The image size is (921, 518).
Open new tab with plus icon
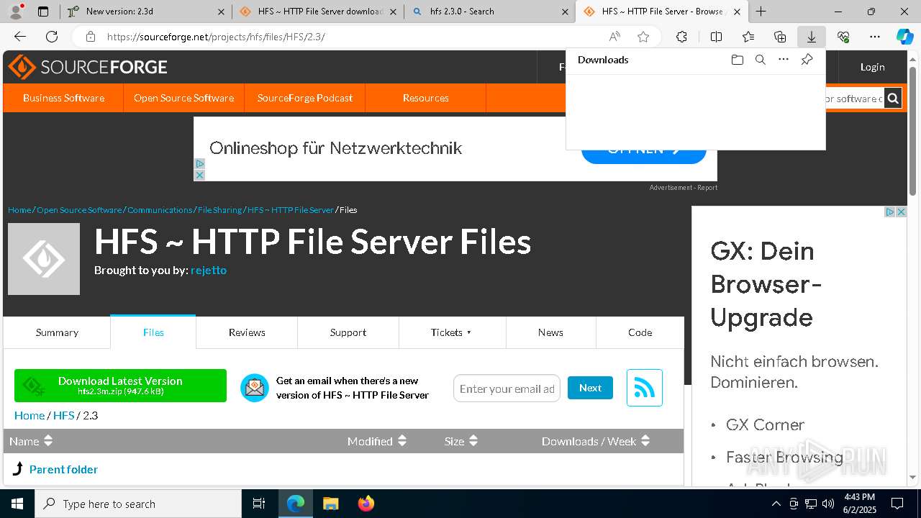(x=761, y=12)
